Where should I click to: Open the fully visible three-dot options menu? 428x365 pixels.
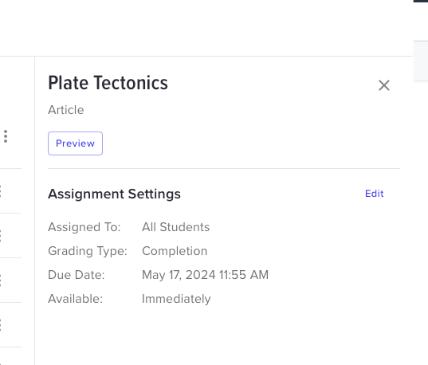click(6, 136)
